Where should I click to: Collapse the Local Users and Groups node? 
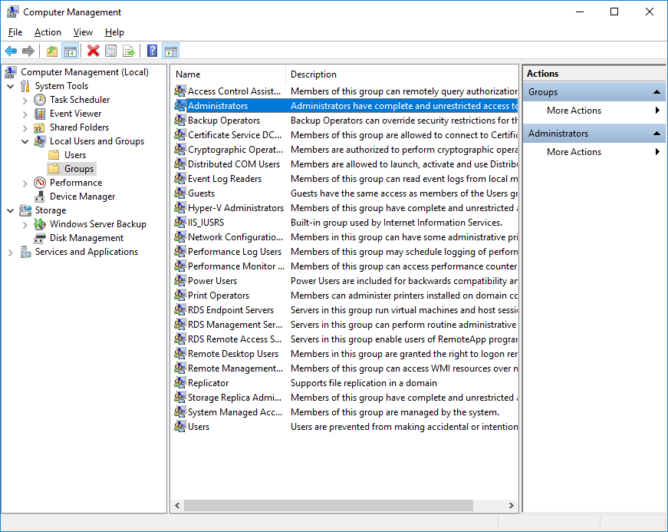pyautogui.click(x=25, y=141)
